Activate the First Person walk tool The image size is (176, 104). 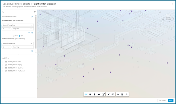[94, 95]
